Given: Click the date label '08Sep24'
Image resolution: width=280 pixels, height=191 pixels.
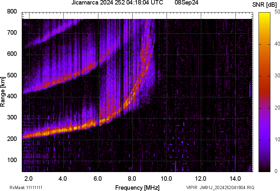Looking at the screenshot, I should (x=186, y=3).
